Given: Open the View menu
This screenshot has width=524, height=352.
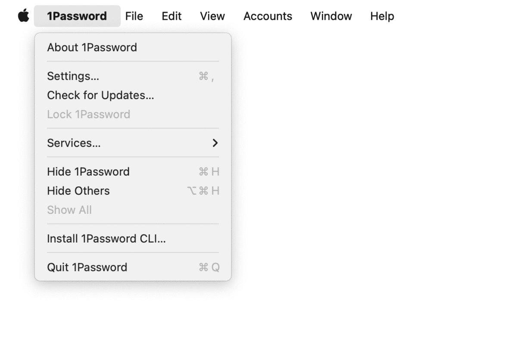Looking at the screenshot, I should point(212,16).
